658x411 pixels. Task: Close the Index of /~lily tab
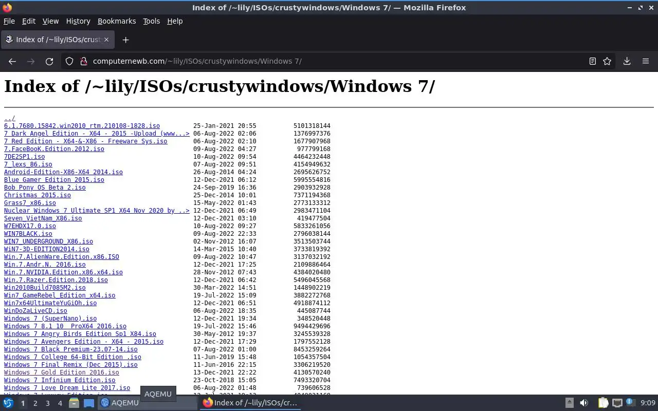106,40
